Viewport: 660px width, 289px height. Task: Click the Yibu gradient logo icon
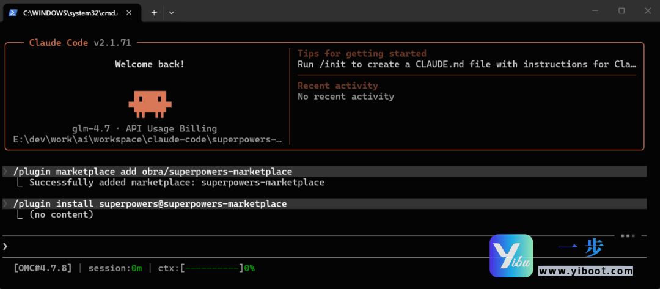511,256
